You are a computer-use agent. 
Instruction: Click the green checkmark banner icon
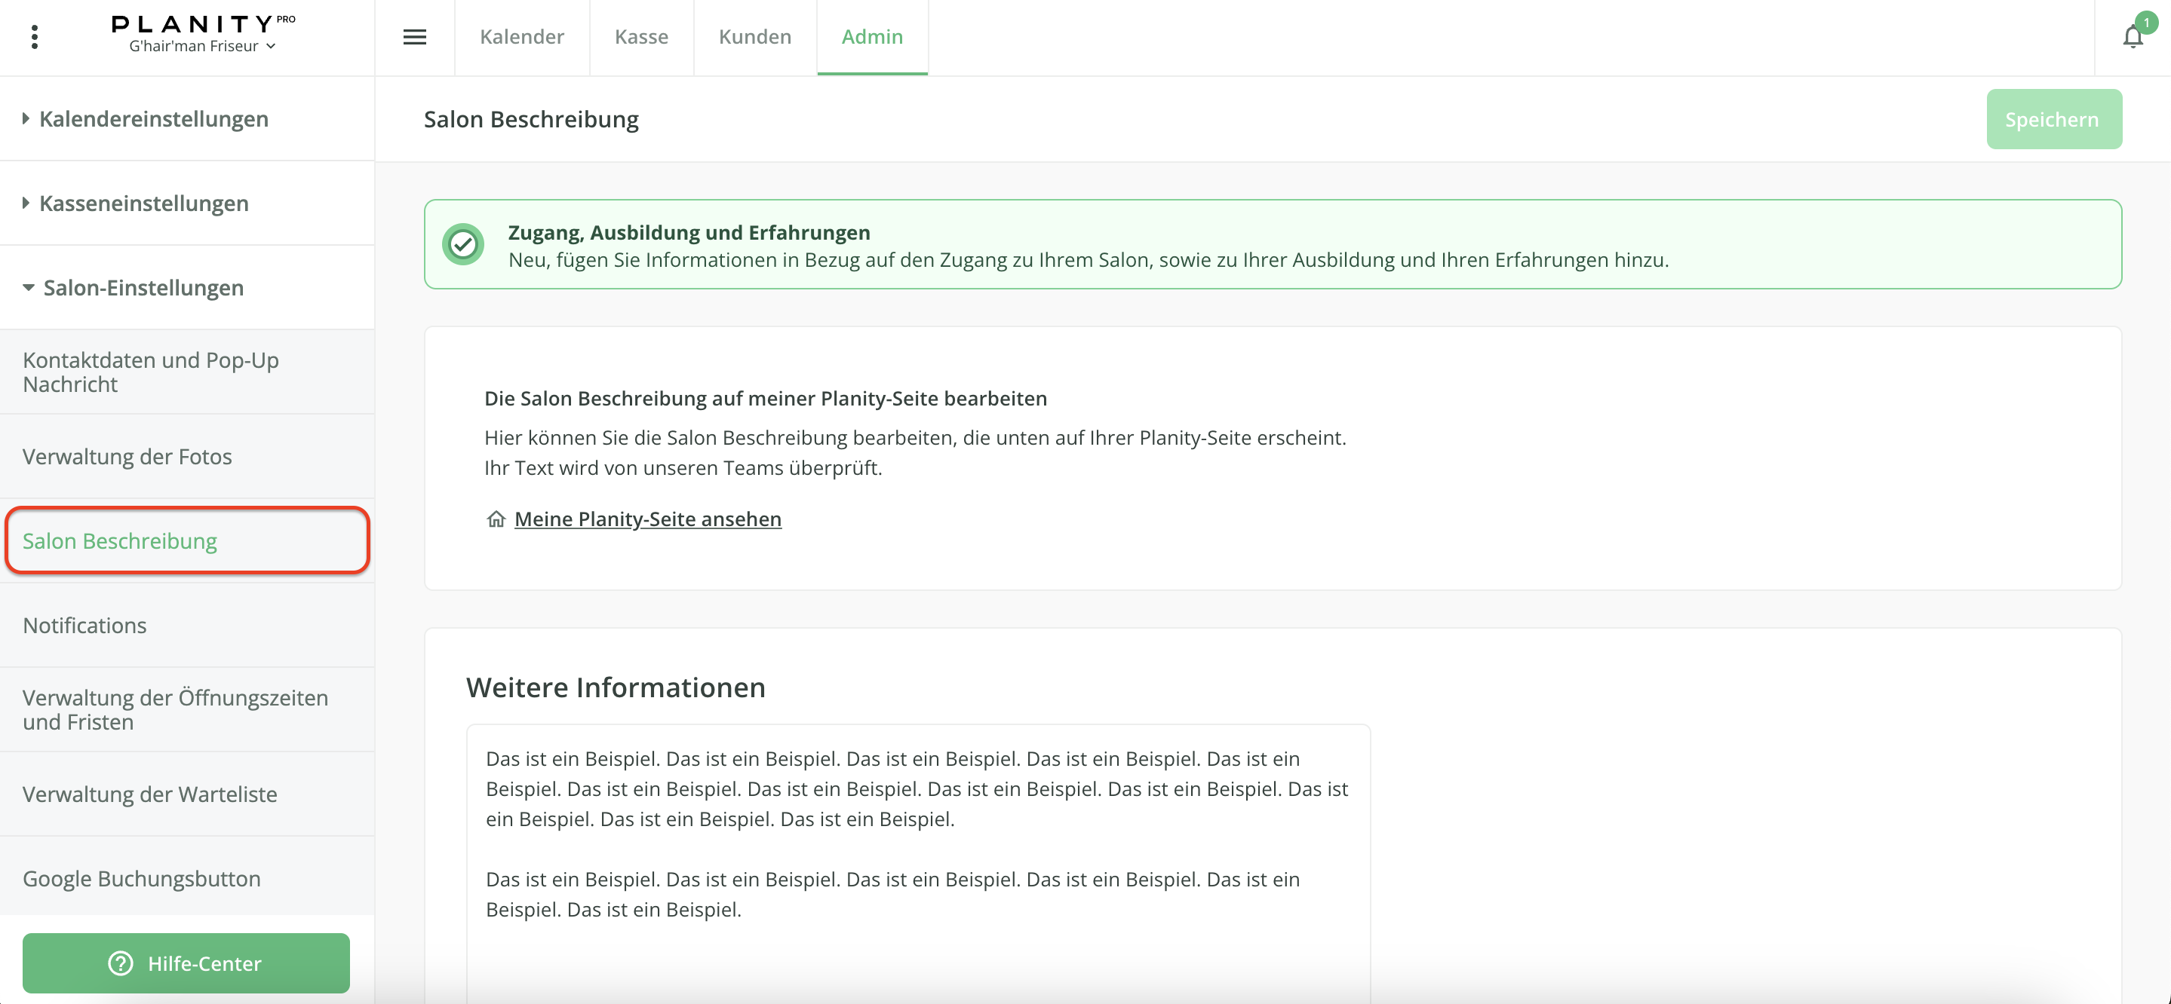click(462, 244)
